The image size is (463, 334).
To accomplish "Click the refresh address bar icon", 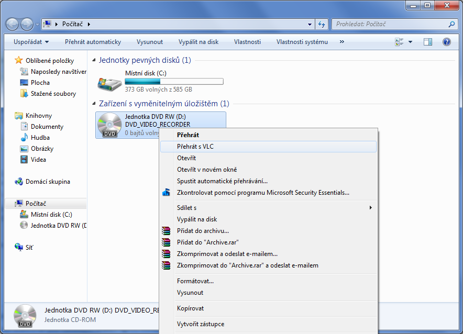I will (x=322, y=24).
